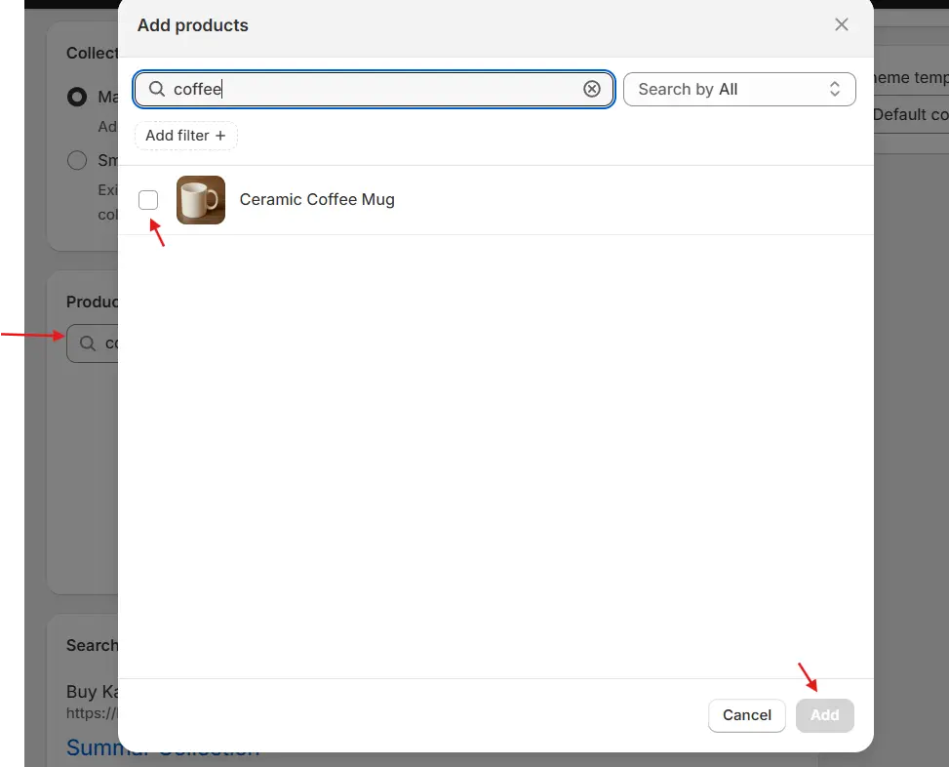Click the up-down chevrons on Search by
This screenshot has height=767, width=949.
[835, 89]
